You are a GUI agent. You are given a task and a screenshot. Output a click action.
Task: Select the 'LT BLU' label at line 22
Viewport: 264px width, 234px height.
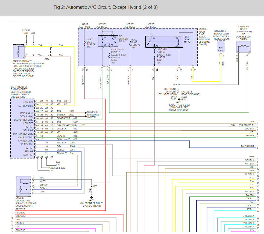(251, 209)
